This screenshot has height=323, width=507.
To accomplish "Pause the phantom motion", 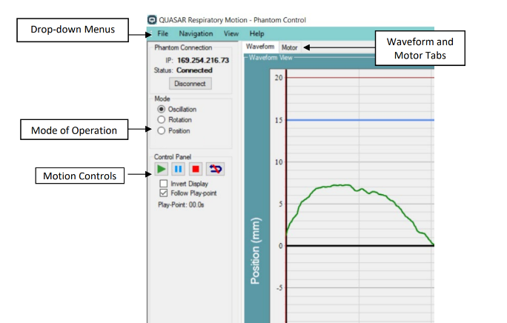I will tap(178, 170).
